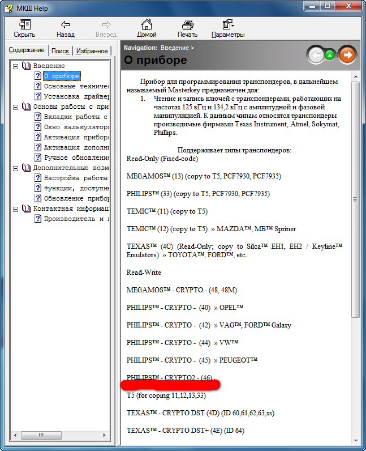Click the Домой (Home) house icon
The image size is (366, 451).
147,24
